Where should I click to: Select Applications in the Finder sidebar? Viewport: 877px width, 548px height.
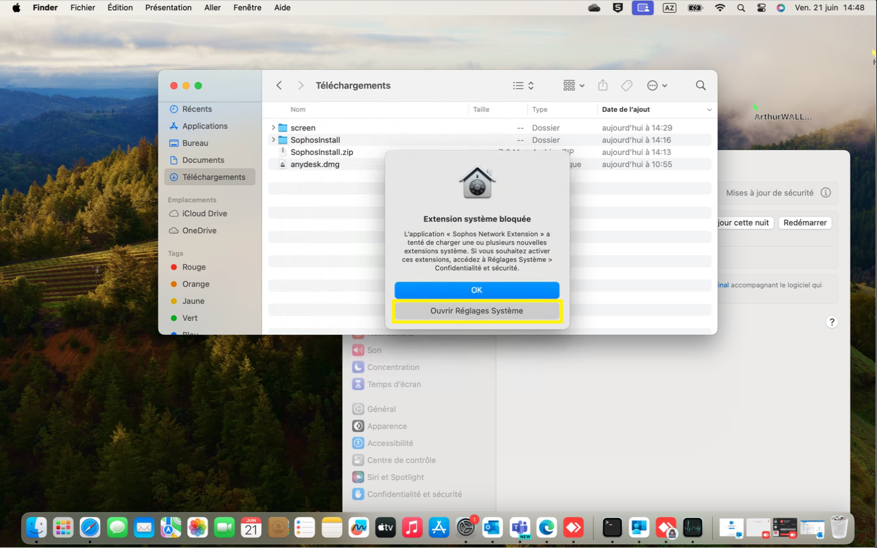point(210,126)
